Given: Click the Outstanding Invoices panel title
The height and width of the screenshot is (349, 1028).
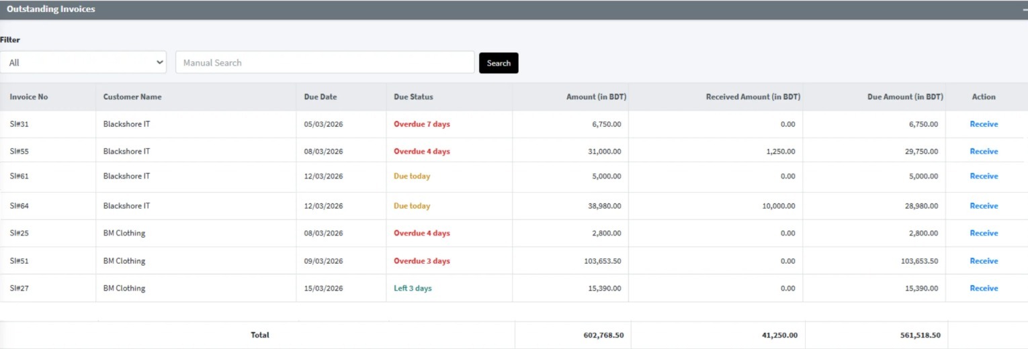Looking at the screenshot, I should pos(51,9).
